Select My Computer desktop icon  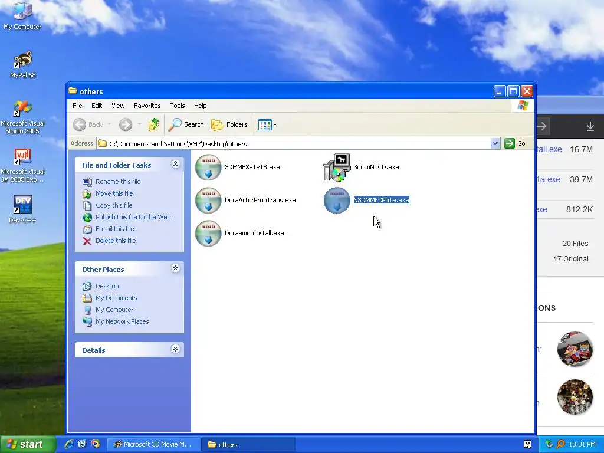22,15
